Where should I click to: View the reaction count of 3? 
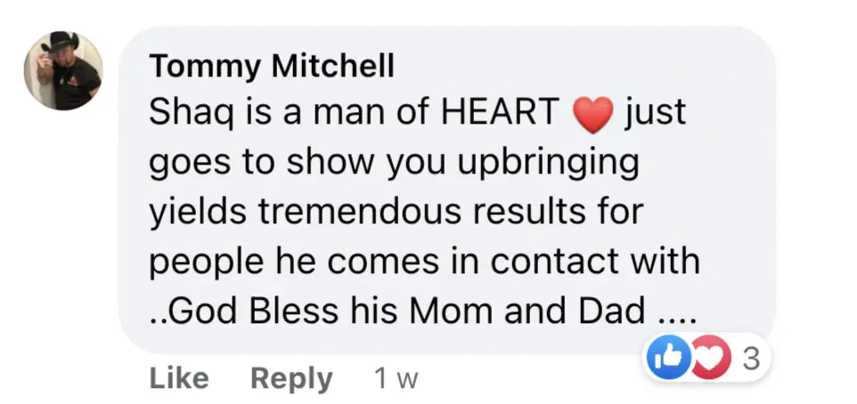click(x=750, y=360)
